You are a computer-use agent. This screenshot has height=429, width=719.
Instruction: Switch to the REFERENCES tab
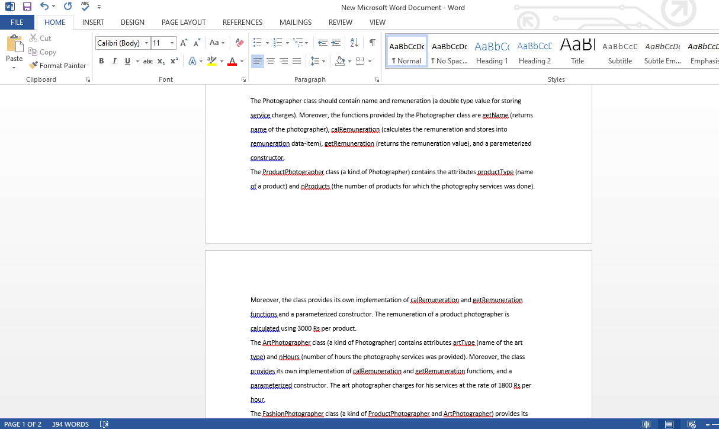(242, 23)
